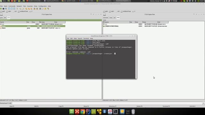
Task: Open the Network menu
Action: pyautogui.click(x=19, y=6)
